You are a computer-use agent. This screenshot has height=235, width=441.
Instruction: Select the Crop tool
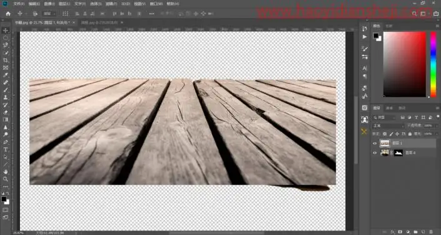6,60
